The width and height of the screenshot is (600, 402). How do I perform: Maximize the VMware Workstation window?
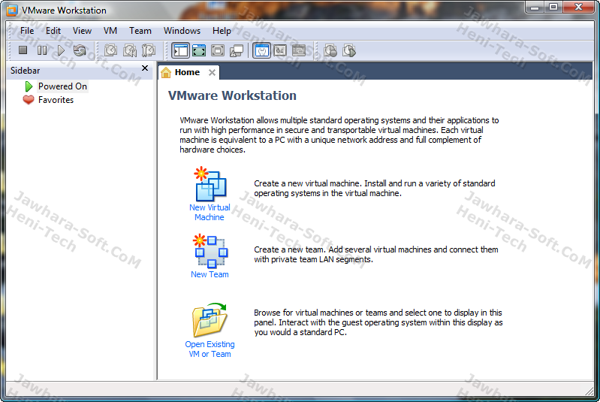pyautogui.click(x=553, y=8)
